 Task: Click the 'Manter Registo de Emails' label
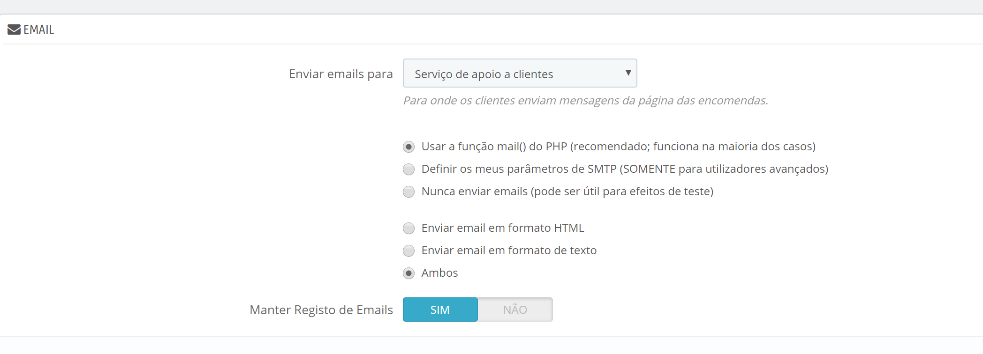[x=321, y=310]
